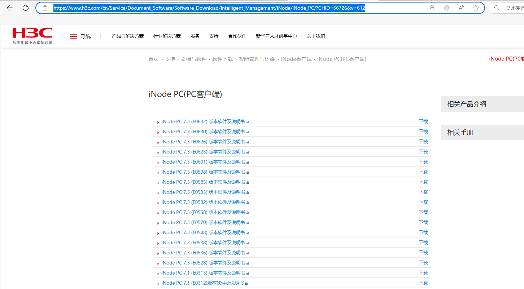Open iNode PC 7.3 (E0570) 版本软件及说明书
Screen dimensions: 524x289
click(203, 223)
